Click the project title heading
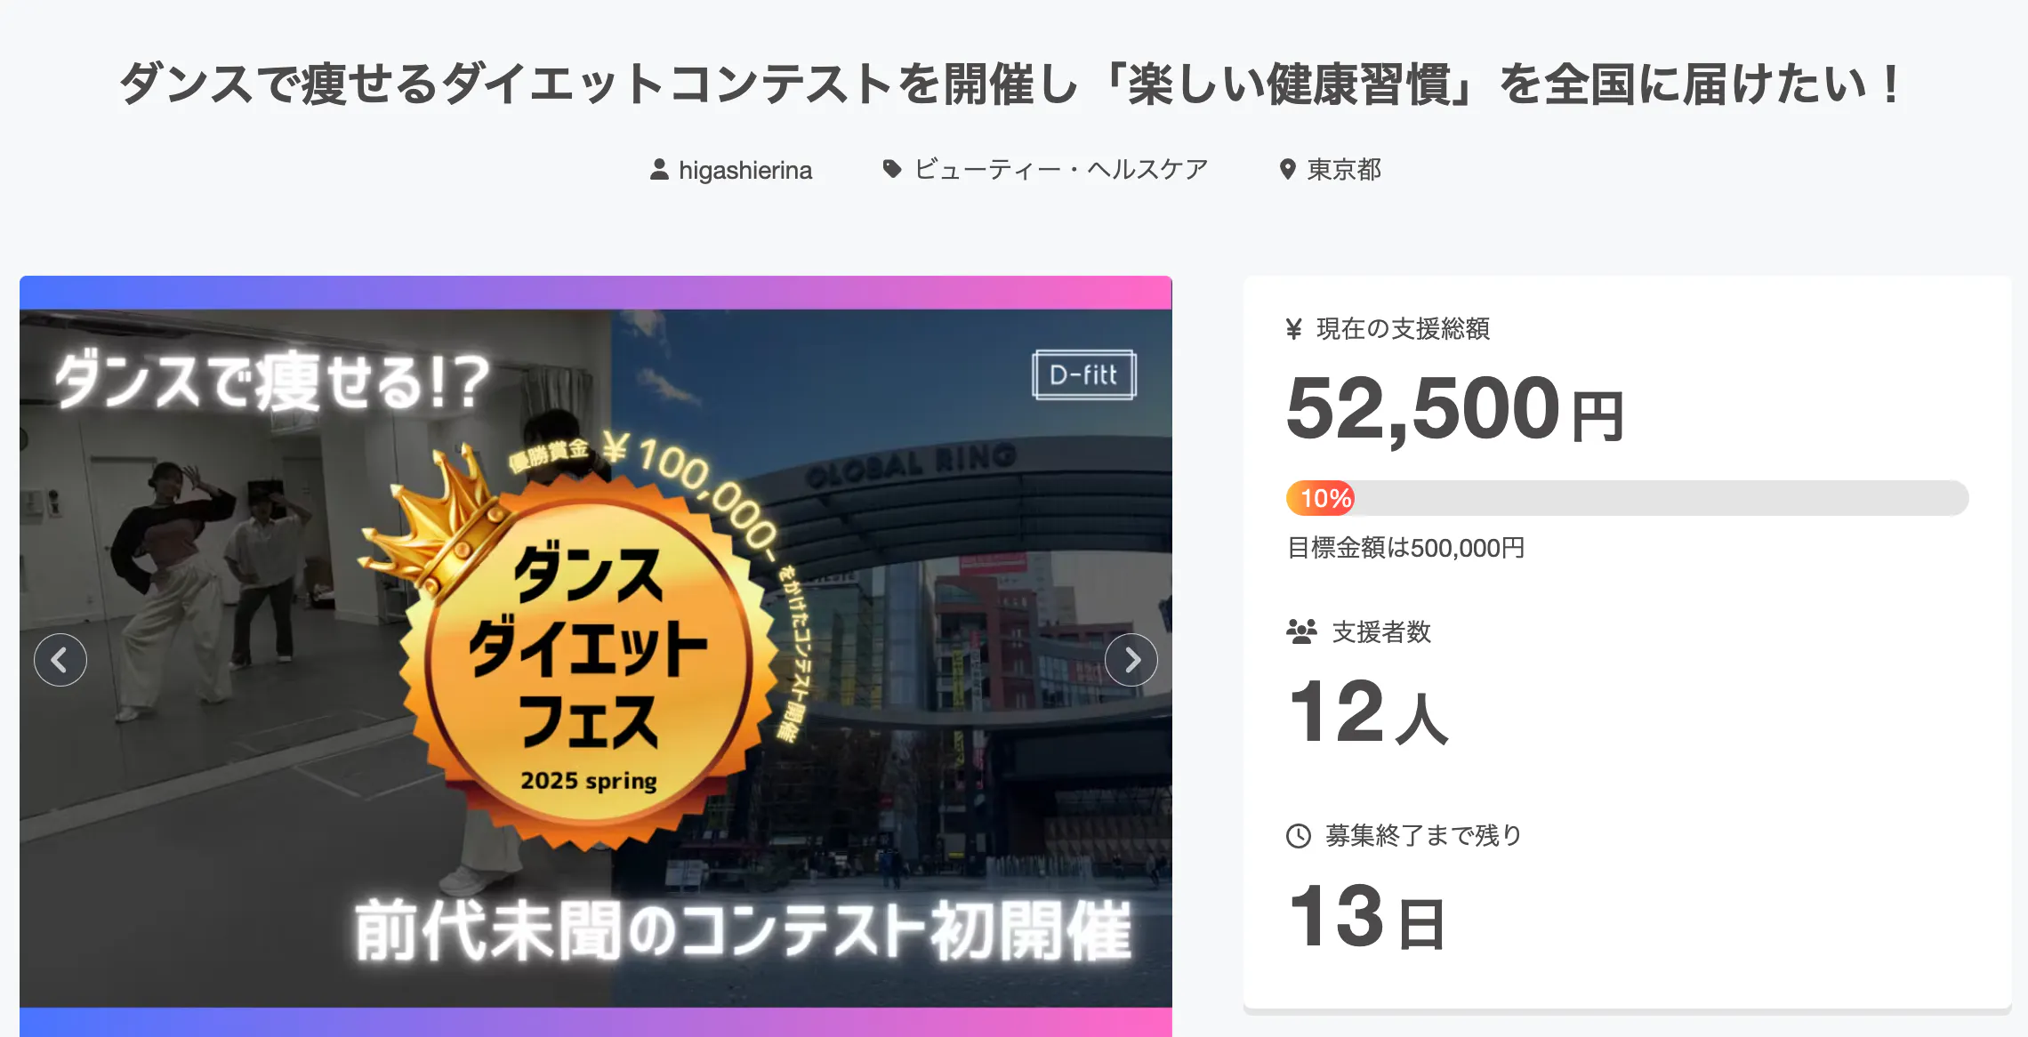The width and height of the screenshot is (2028, 1037). coord(1012,84)
